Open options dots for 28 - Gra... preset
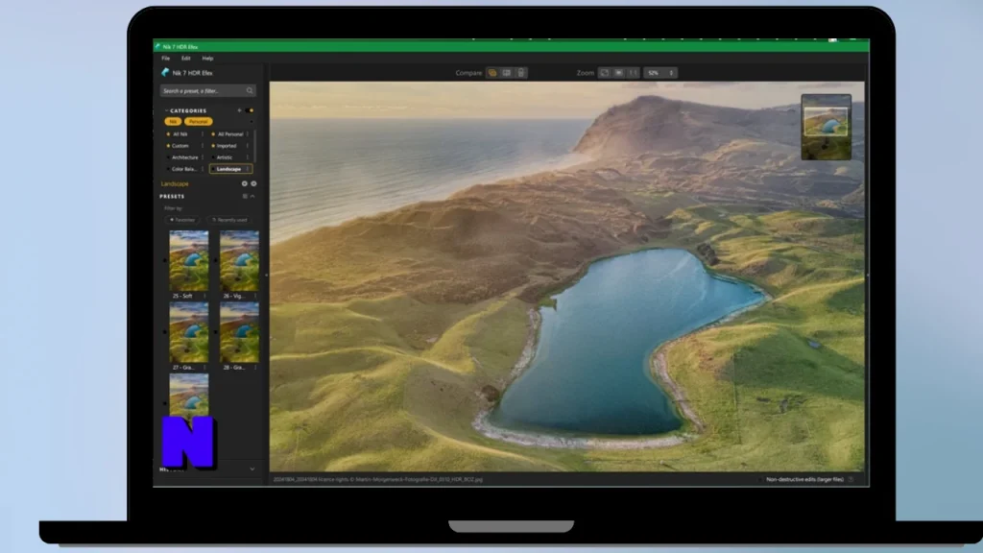Screen dimensions: 983x553 (x=255, y=368)
